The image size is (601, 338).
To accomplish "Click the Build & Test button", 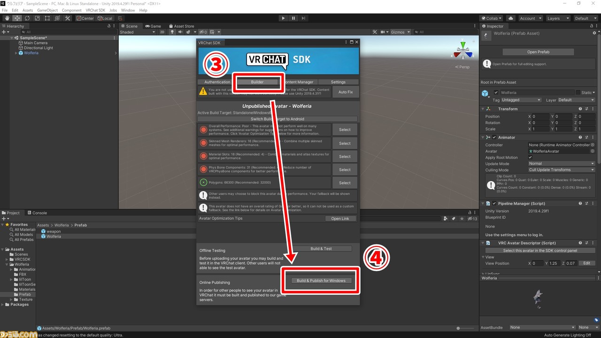I will pyautogui.click(x=321, y=249).
